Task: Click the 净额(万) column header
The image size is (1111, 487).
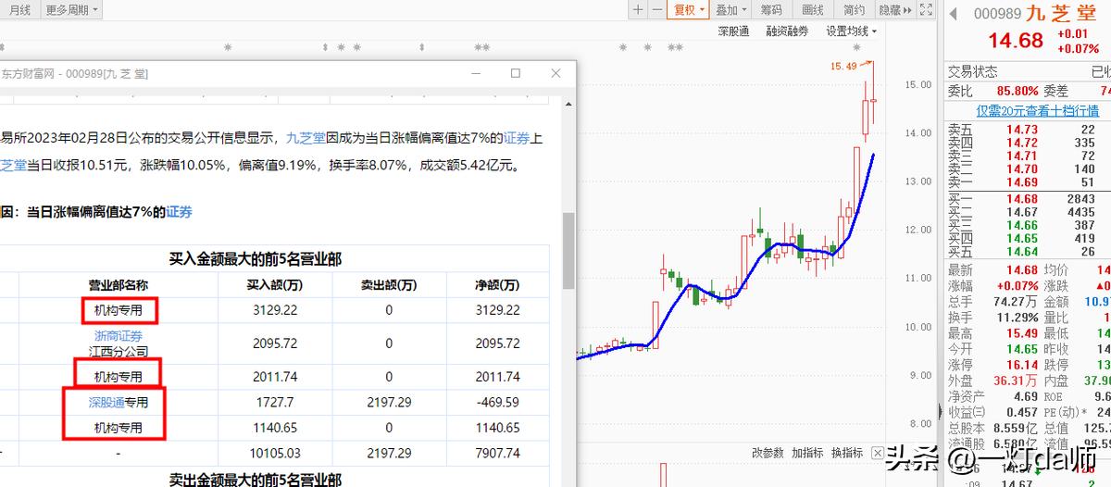Action: coord(497,285)
